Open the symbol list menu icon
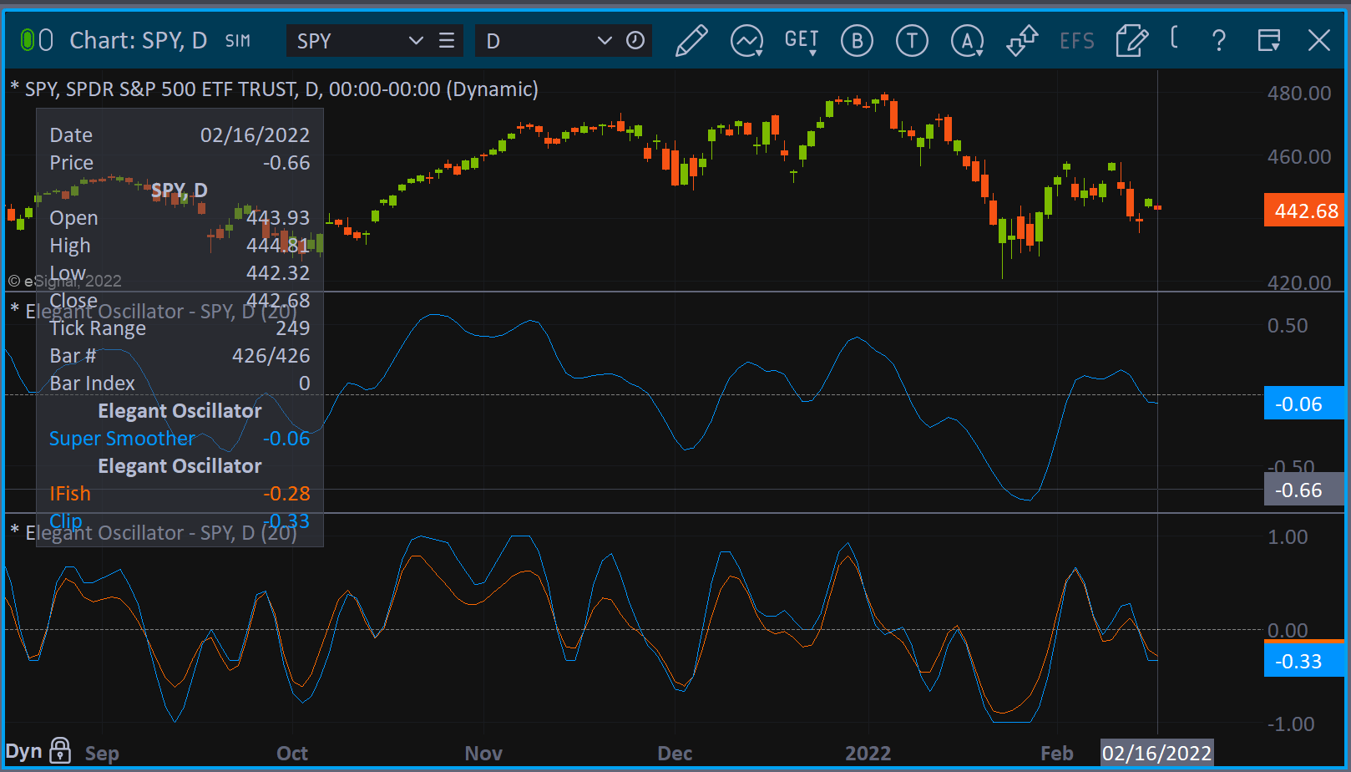 (x=447, y=41)
